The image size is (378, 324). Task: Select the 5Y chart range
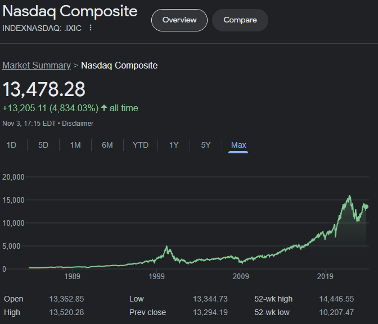[206, 145]
